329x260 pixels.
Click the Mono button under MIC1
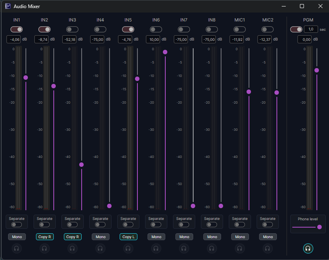(240, 237)
